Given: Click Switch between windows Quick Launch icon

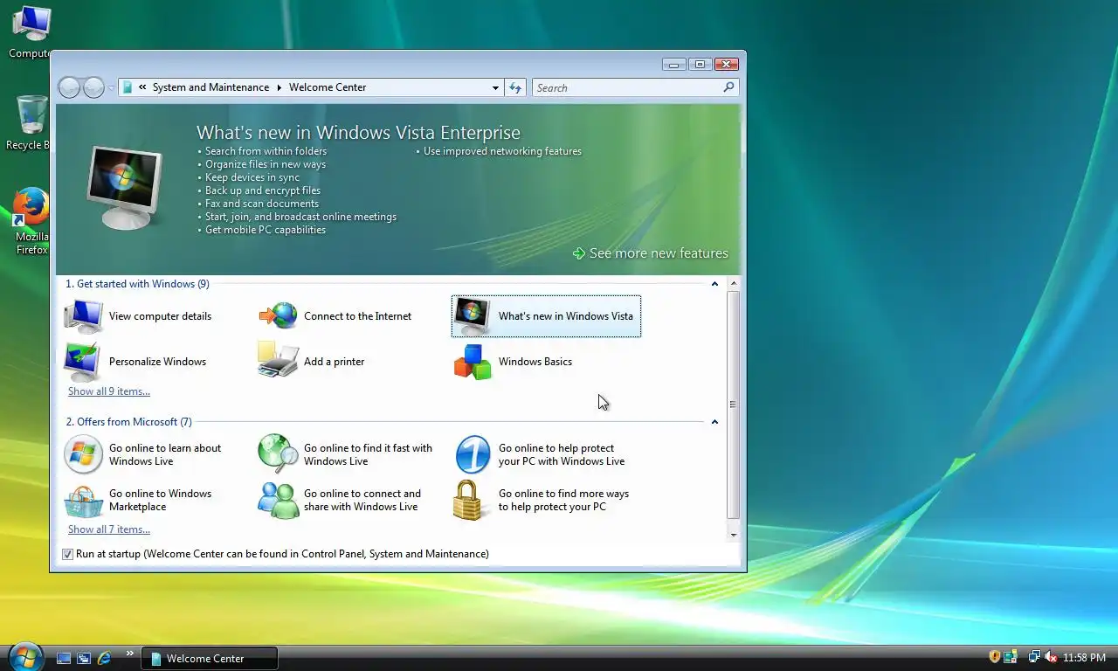Looking at the screenshot, I should click(84, 658).
